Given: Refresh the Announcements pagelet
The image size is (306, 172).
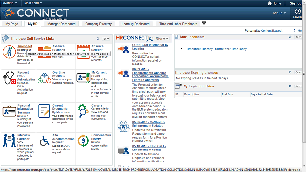Looking at the screenshot, I should tap(290, 37).
